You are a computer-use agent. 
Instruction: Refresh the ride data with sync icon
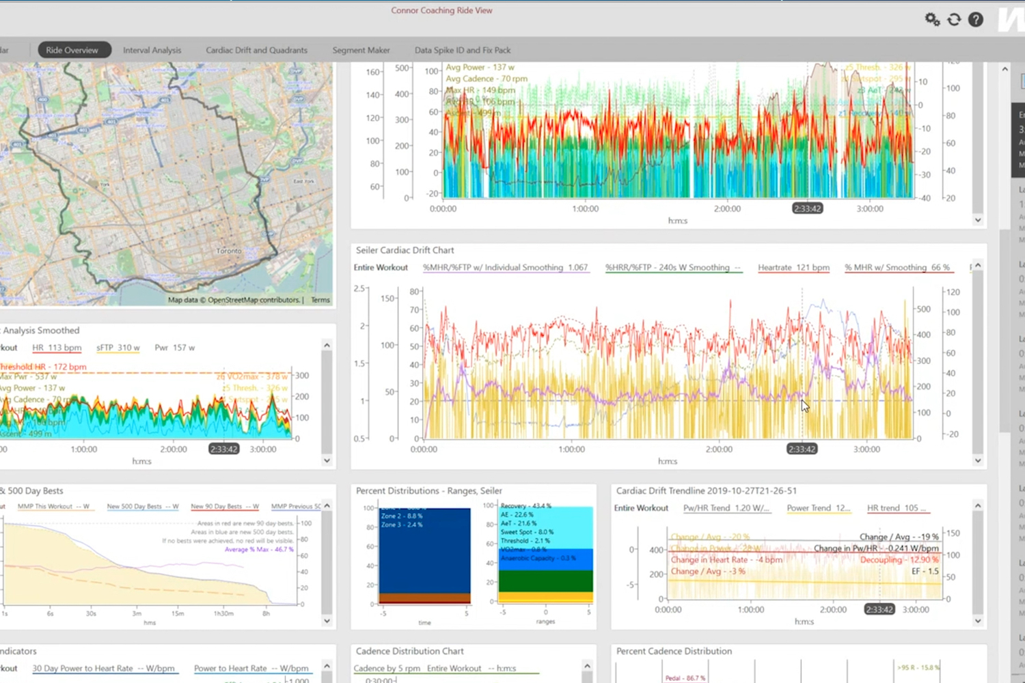(954, 20)
